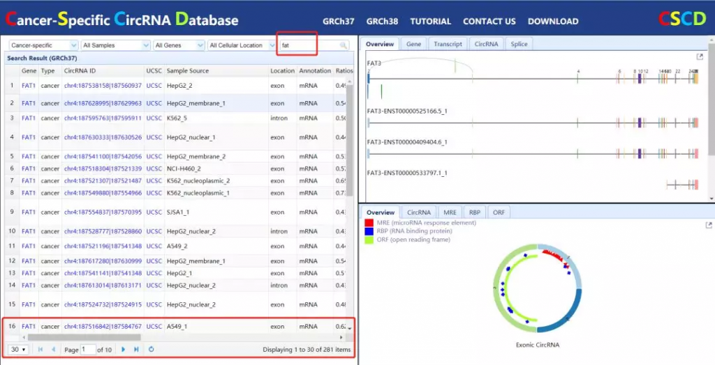Open circRNA chr4:187554837|187570395 link
This screenshot has width=715, height=365.
[103, 212]
